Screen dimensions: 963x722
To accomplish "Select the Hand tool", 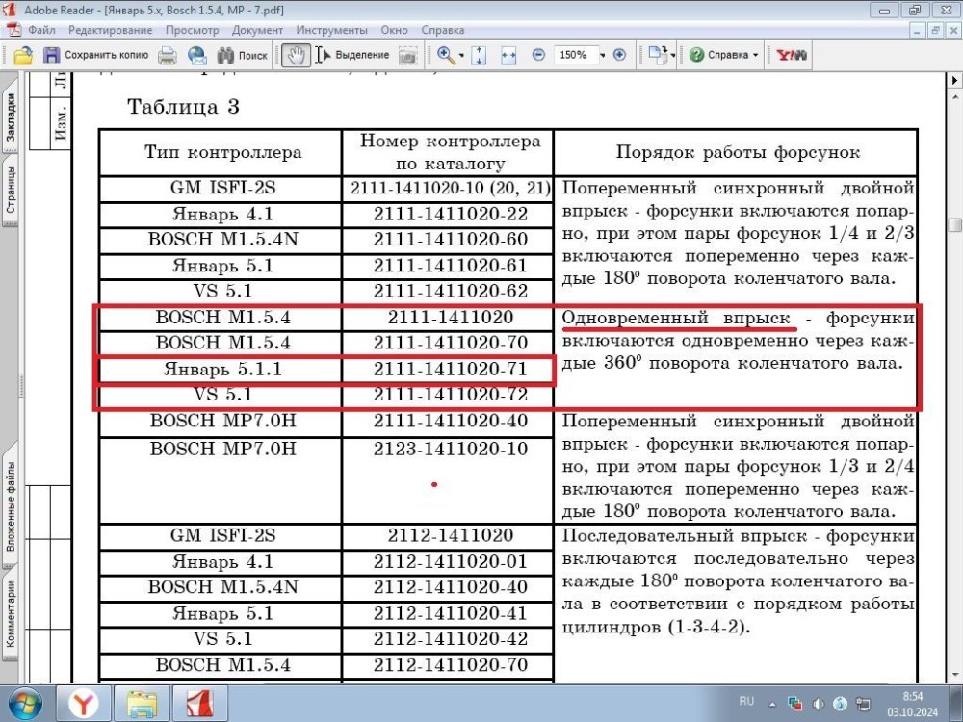I will [296, 55].
